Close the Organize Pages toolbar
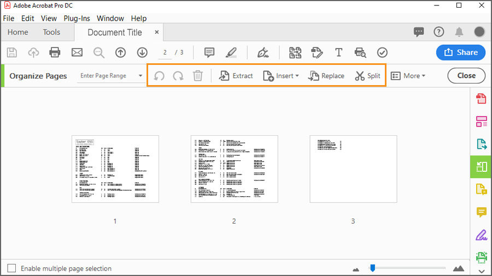 [x=466, y=76]
